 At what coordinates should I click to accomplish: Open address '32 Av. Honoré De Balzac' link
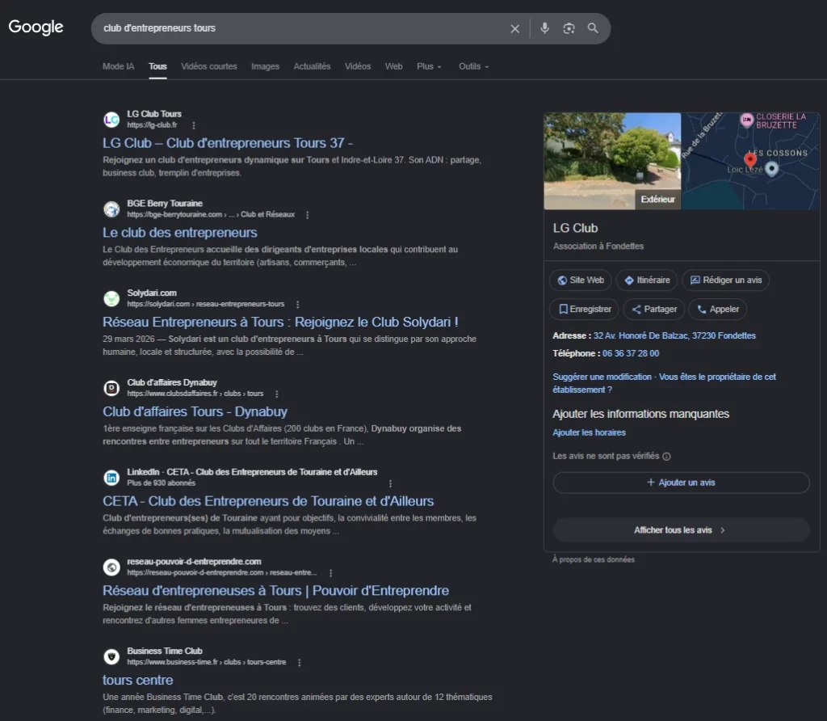click(x=674, y=335)
